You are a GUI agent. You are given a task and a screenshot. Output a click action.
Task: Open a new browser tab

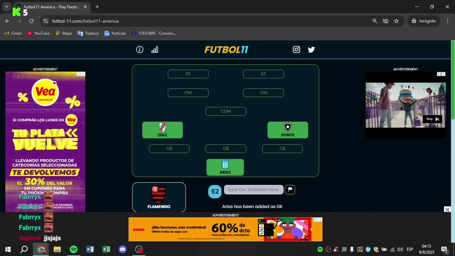click(97, 7)
